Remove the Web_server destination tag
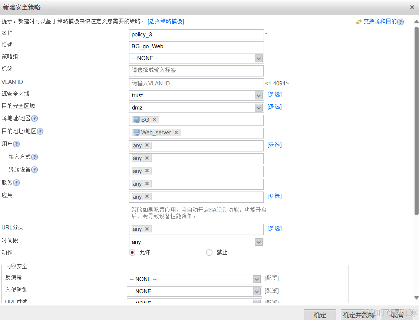419x320 pixels. pyautogui.click(x=176, y=132)
